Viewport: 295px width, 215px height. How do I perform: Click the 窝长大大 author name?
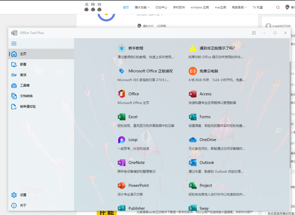pos(148,26)
